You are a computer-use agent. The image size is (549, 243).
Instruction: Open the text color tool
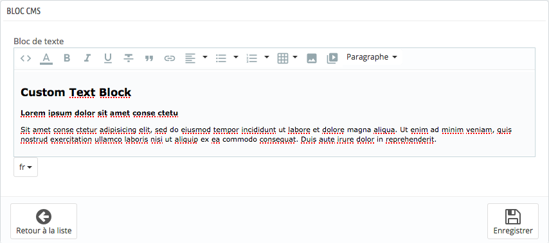click(46, 58)
